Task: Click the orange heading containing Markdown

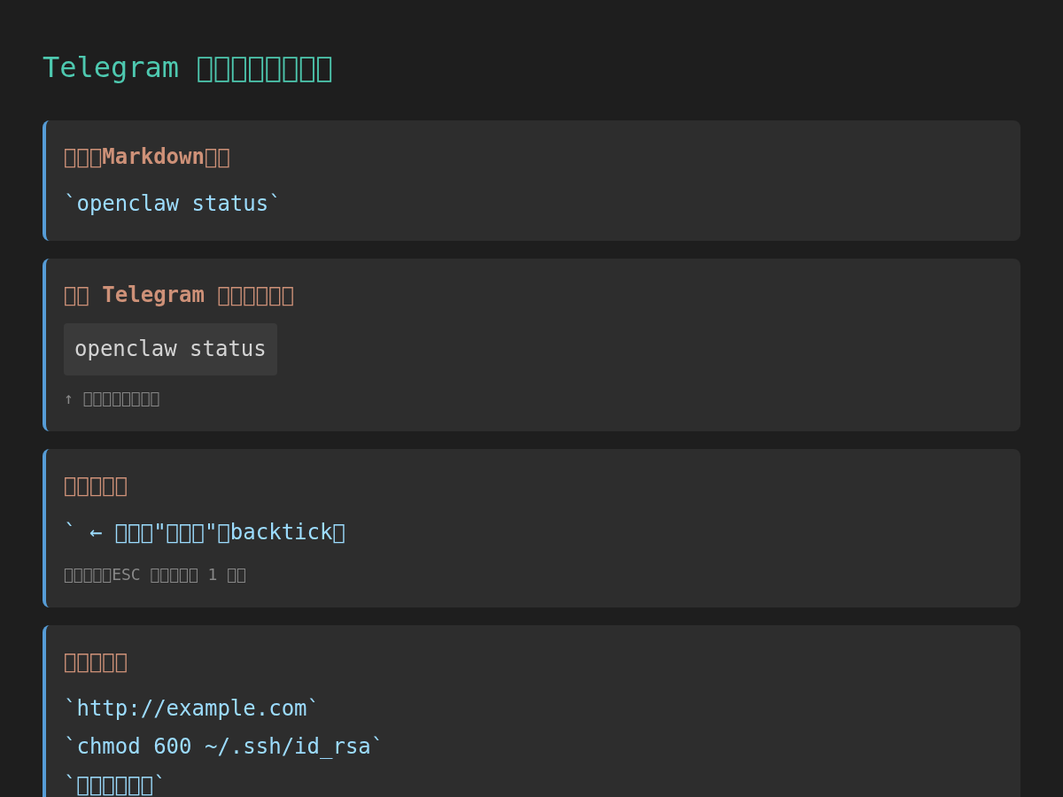Action: coord(146,157)
